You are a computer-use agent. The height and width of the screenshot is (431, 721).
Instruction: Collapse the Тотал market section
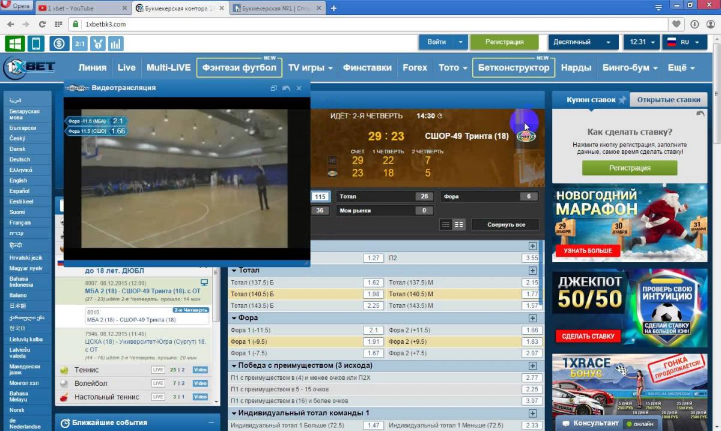pyautogui.click(x=234, y=271)
